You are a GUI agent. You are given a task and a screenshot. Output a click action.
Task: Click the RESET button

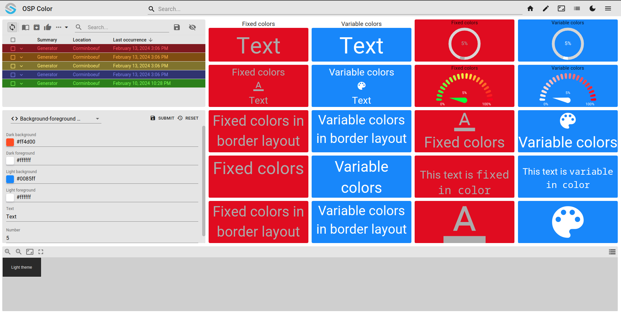188,118
